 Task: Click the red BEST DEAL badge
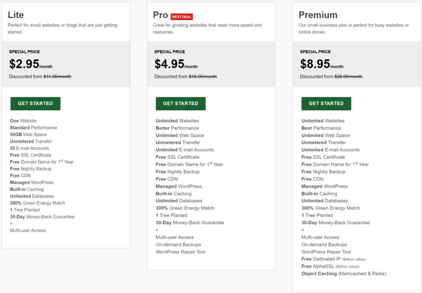click(x=182, y=16)
